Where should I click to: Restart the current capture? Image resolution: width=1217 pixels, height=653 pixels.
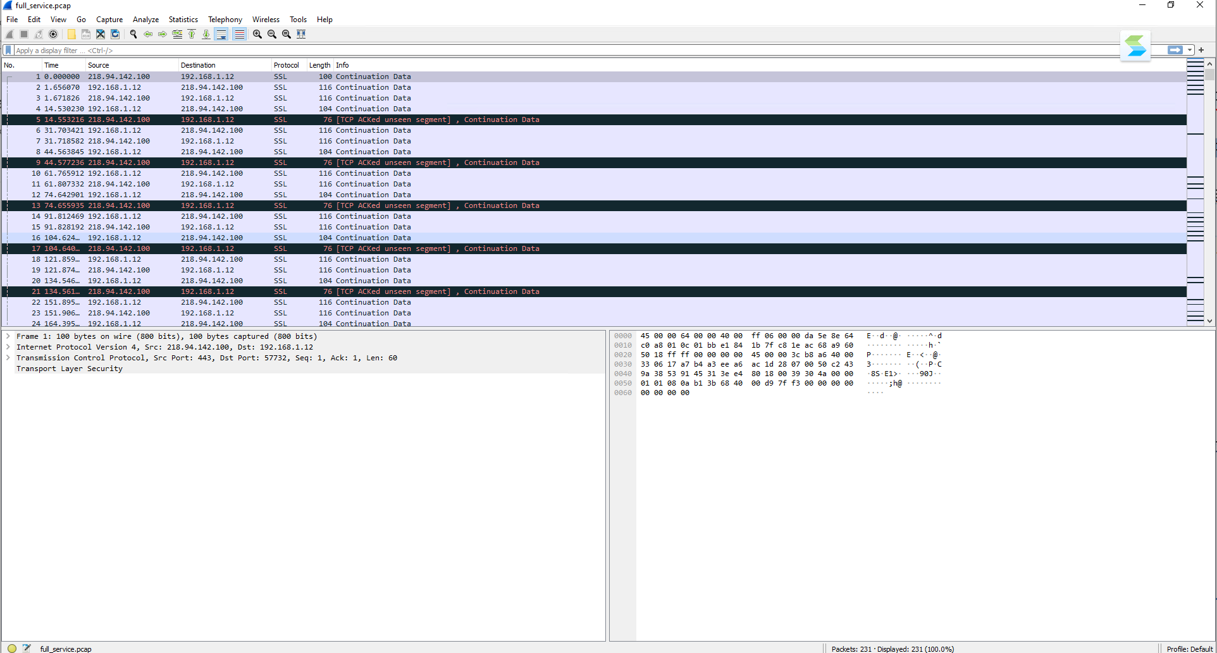pos(39,34)
